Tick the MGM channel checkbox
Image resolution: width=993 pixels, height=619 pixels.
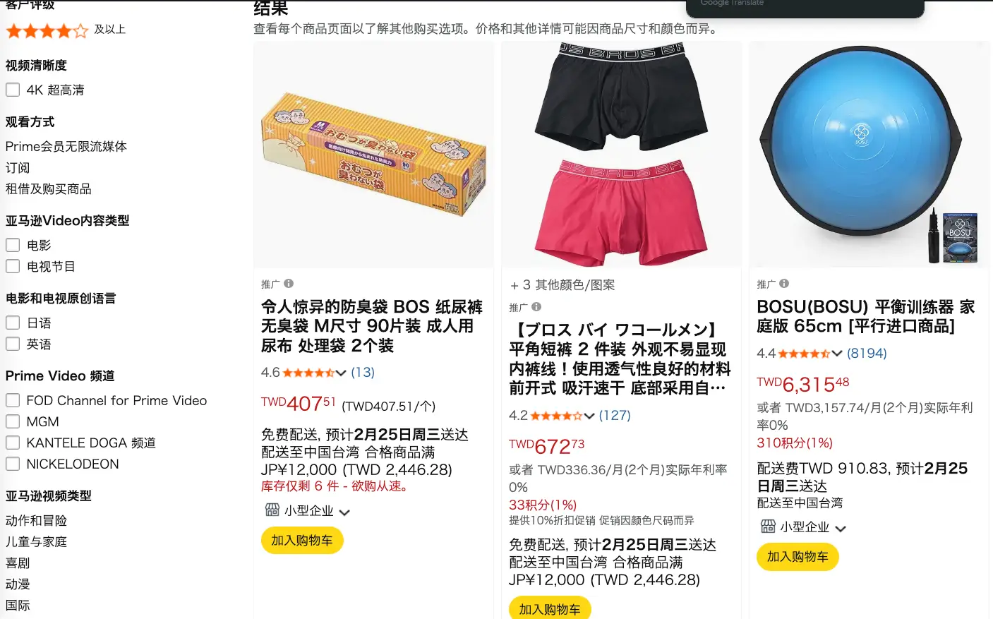tap(13, 421)
